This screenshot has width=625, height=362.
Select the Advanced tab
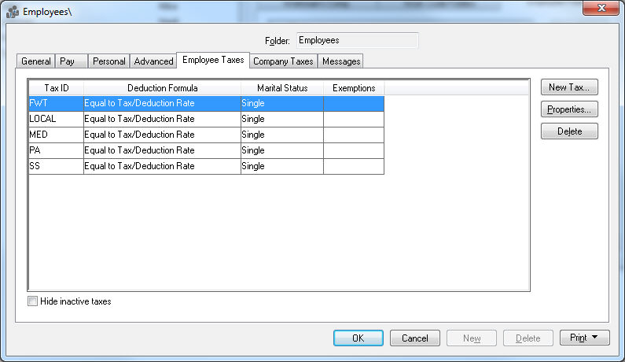[153, 61]
